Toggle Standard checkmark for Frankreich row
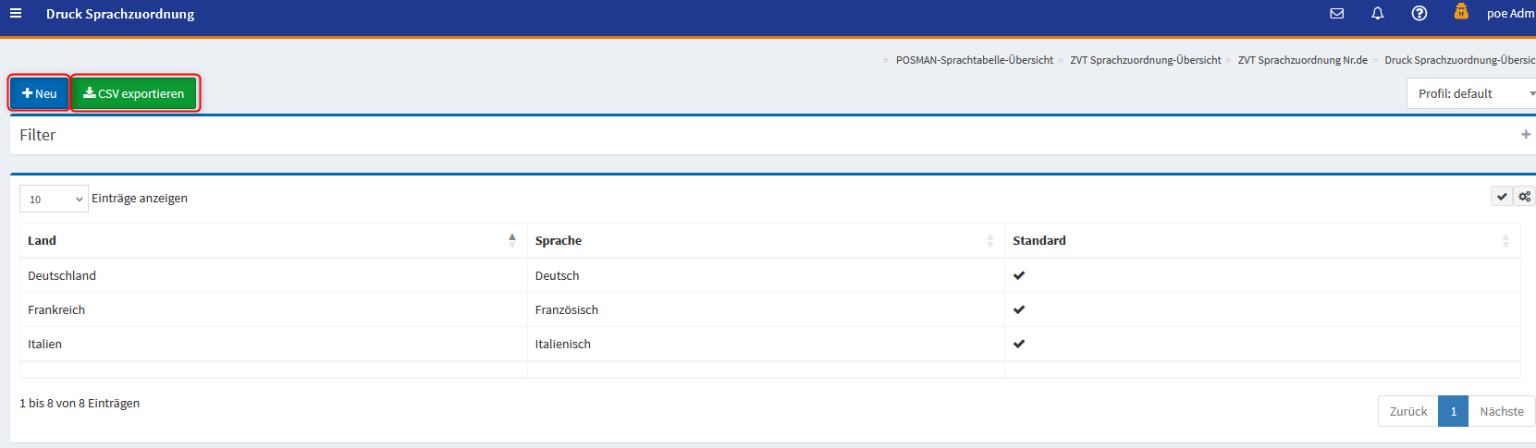This screenshot has width=1536, height=448. [1019, 309]
